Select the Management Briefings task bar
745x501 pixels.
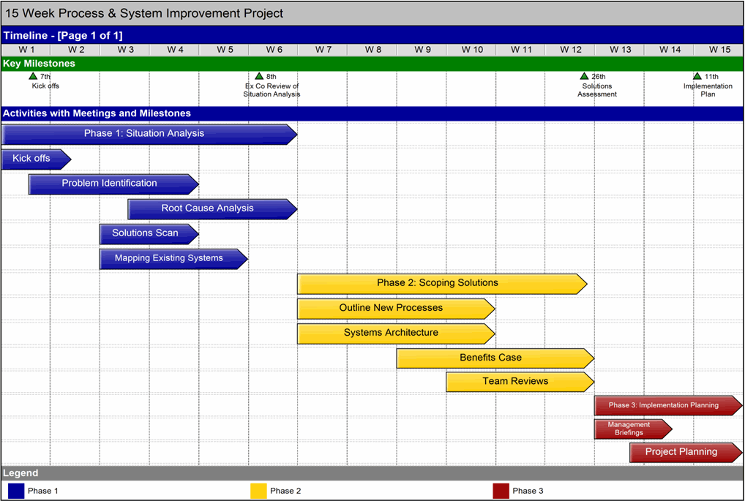(633, 429)
